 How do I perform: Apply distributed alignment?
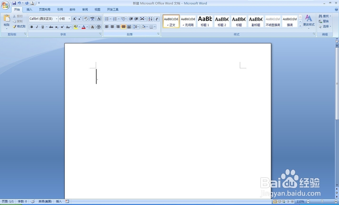pyautogui.click(x=129, y=27)
